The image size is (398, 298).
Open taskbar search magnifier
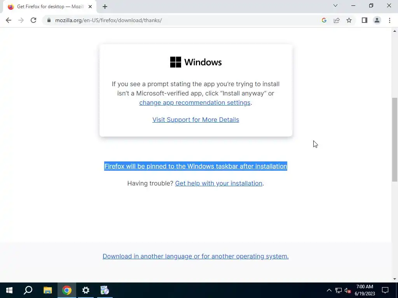[x=28, y=290]
